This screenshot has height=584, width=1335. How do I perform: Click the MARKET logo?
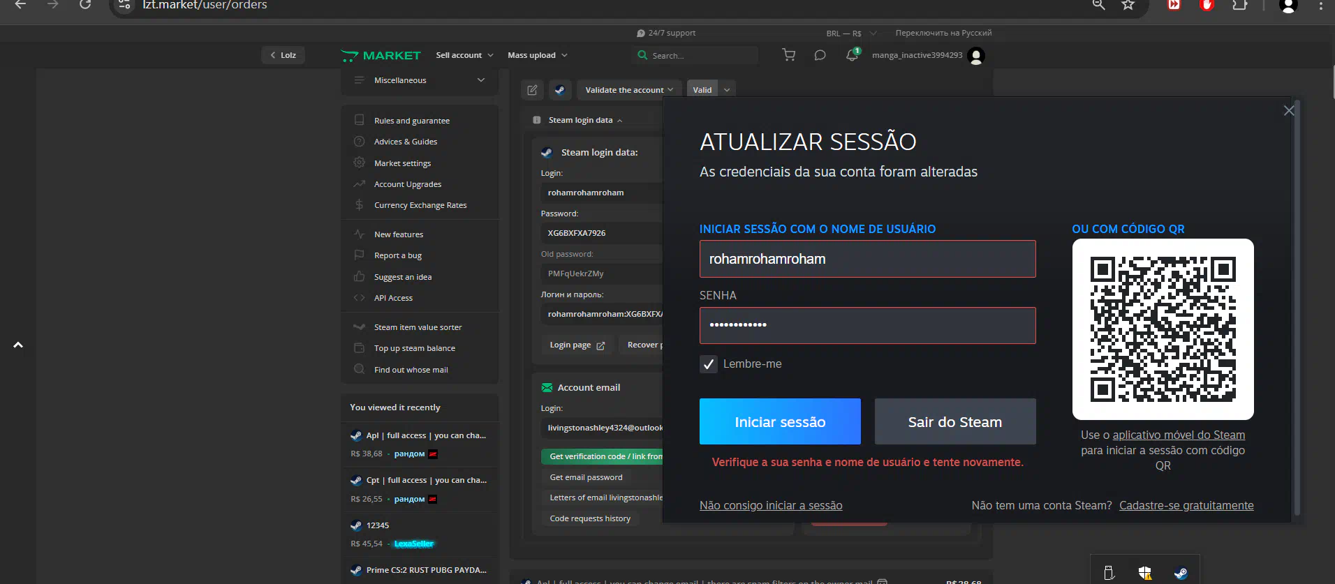tap(381, 55)
